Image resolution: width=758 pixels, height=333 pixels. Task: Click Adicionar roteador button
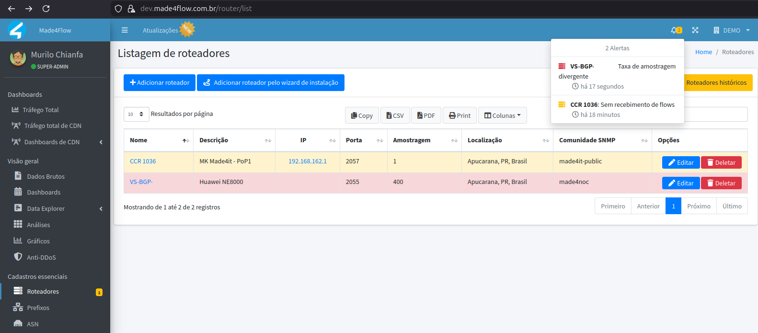point(160,82)
